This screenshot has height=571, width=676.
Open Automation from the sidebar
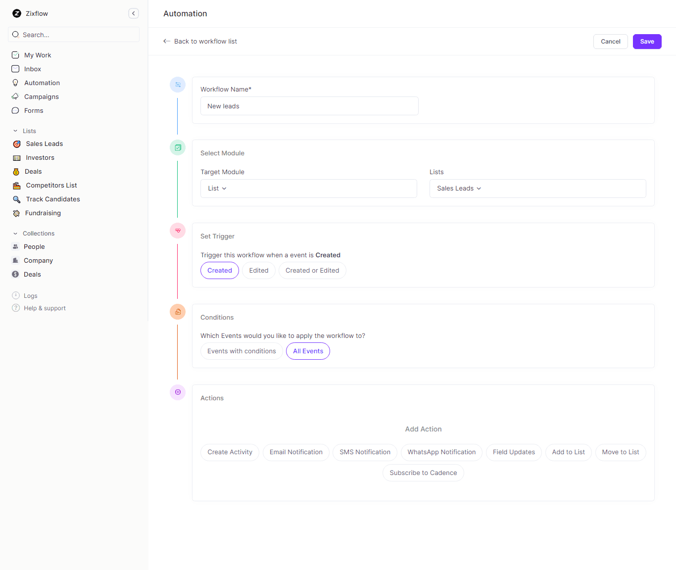(42, 83)
